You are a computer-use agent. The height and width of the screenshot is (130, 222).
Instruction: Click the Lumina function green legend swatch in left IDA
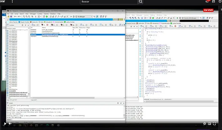[65, 22]
